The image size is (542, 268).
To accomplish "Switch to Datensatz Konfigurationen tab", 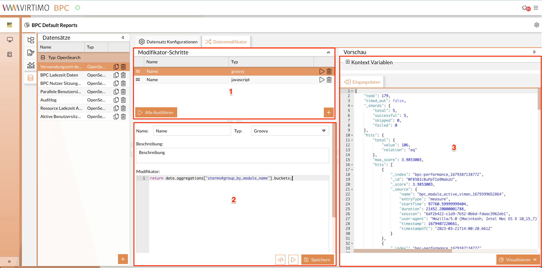I will [168, 42].
